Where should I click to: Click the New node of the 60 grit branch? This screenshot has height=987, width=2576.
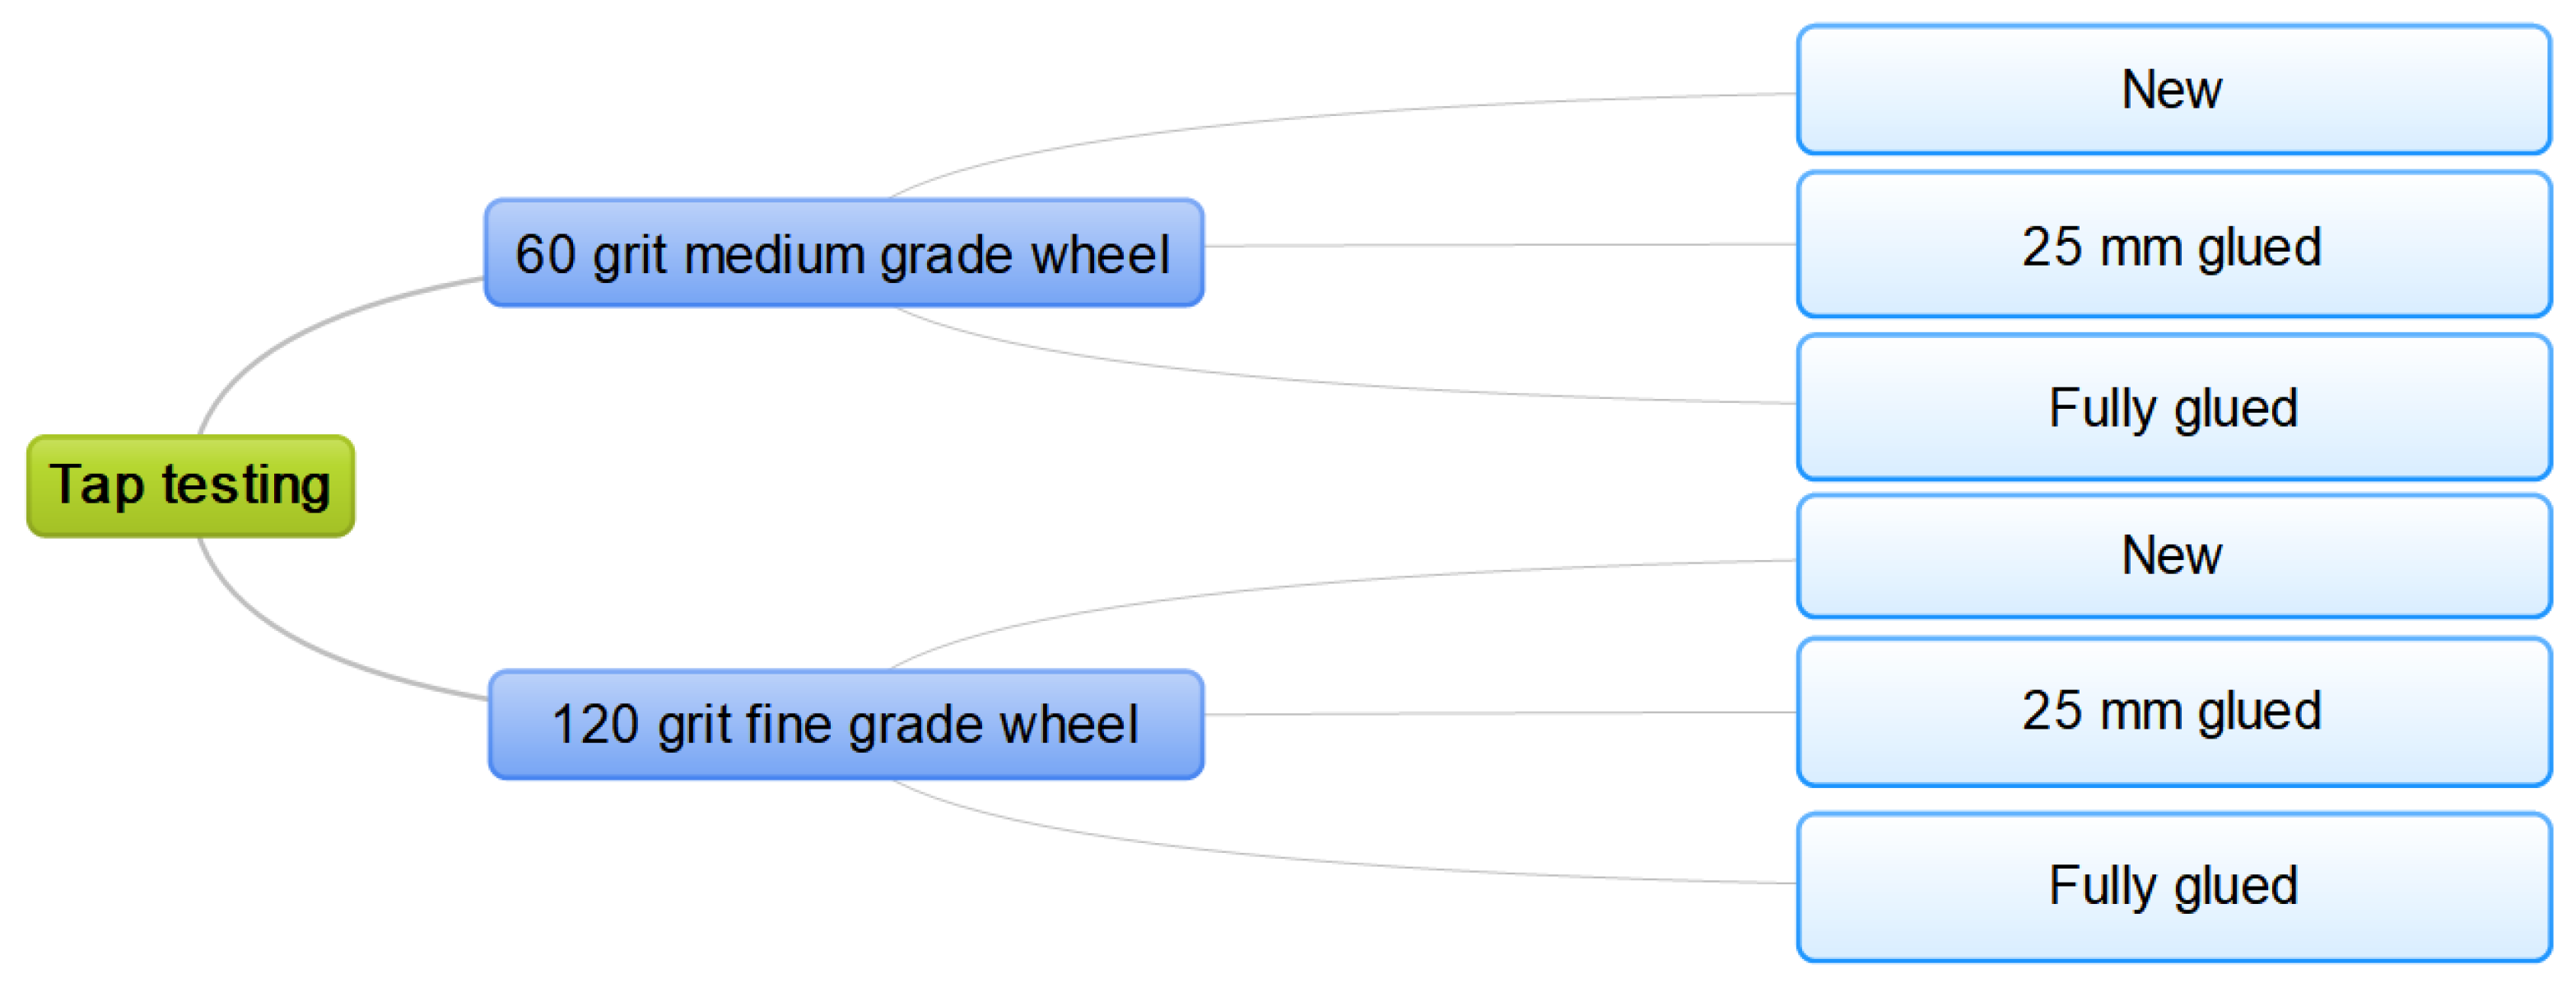coord(2172,90)
